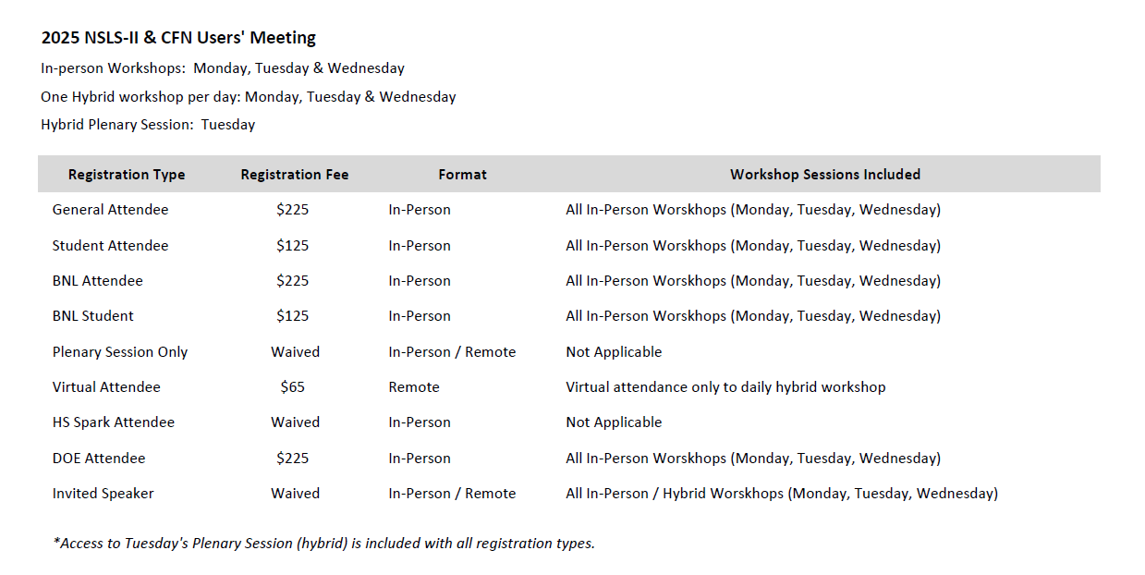Click the "Student Attendee" cell
Image resolution: width=1145 pixels, height=575 pixels.
[x=111, y=246]
